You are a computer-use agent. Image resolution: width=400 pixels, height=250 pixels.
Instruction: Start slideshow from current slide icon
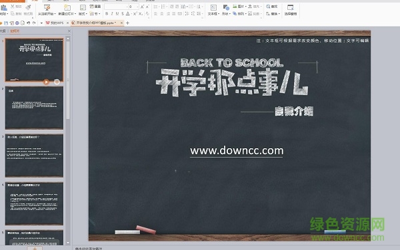47,7
